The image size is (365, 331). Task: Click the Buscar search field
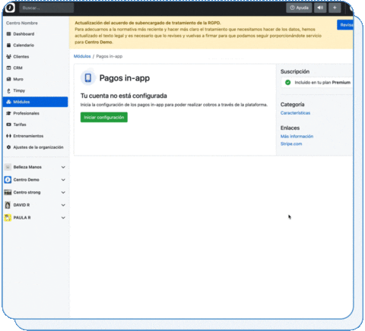click(x=46, y=8)
